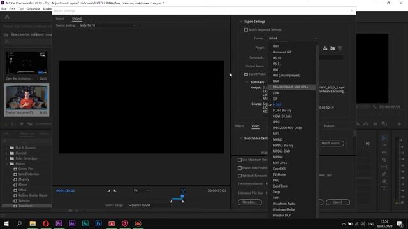
Task: Open Adobe Audition from the taskbar
Action: (85, 223)
